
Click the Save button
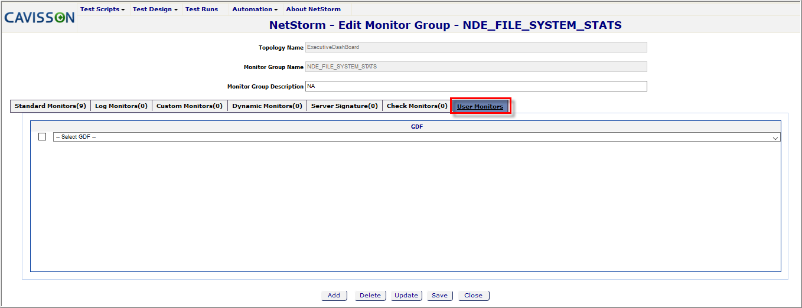440,296
